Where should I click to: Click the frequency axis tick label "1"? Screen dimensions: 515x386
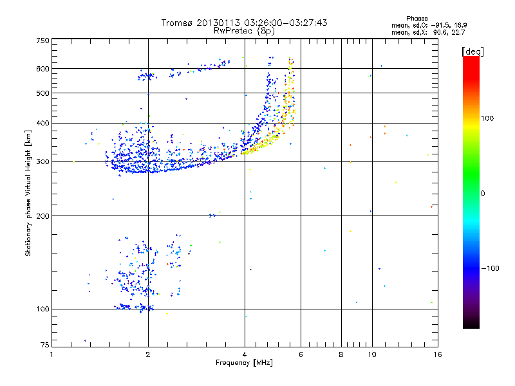(51, 354)
